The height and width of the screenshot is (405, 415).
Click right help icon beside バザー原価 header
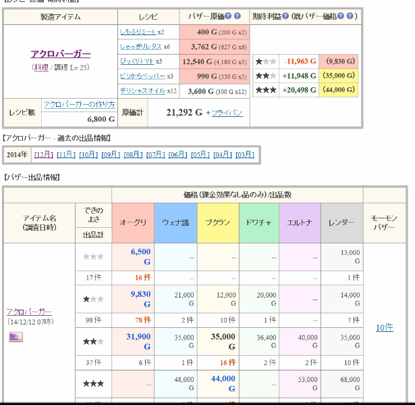(x=238, y=16)
